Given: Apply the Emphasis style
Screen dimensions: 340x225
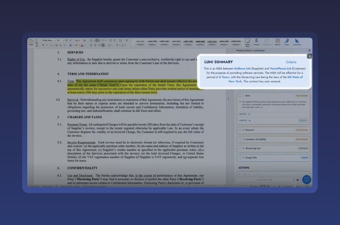Looking at the screenshot, I should coord(140,43).
